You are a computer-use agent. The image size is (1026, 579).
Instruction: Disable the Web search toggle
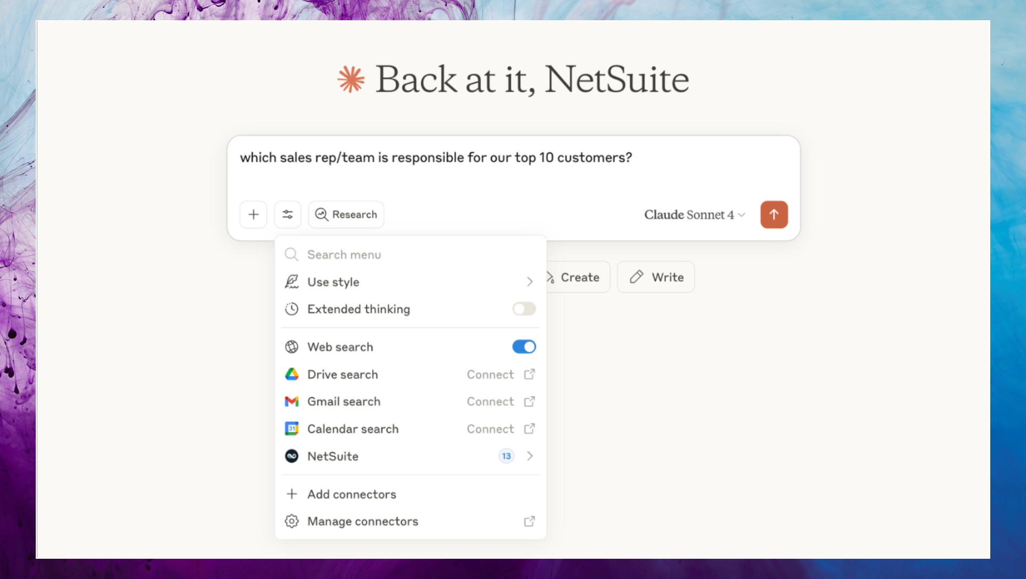pos(524,347)
